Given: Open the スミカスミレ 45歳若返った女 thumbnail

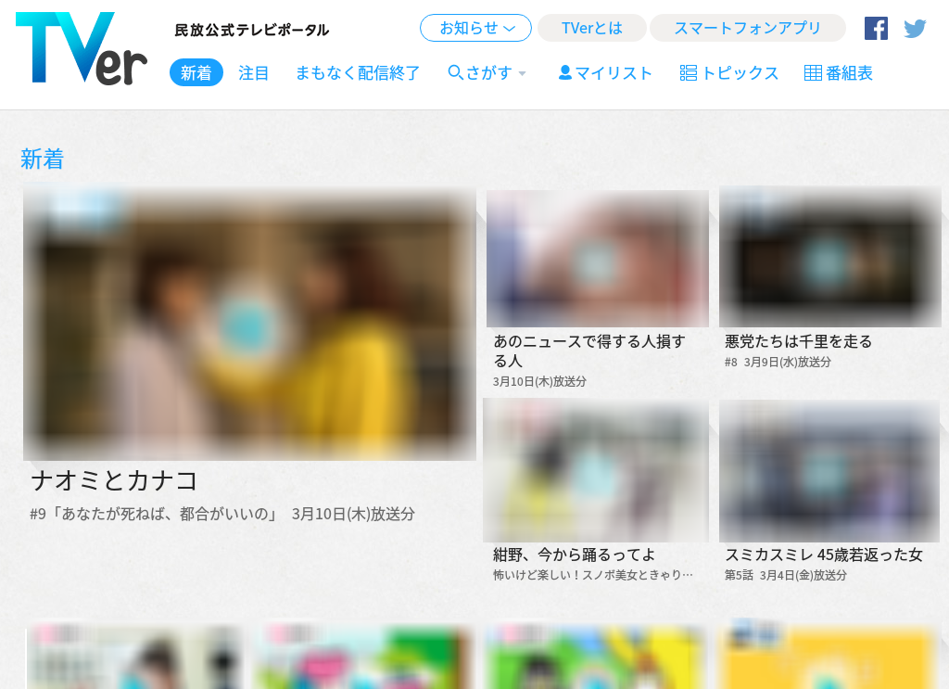Looking at the screenshot, I should point(829,471).
